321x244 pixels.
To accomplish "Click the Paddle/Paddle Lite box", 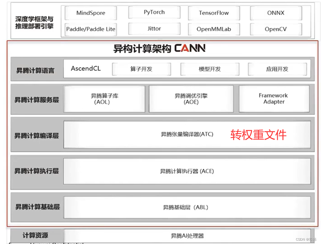I will point(91,29).
